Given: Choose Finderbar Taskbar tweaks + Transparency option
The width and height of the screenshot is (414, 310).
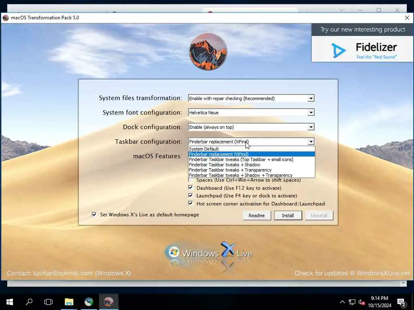Looking at the screenshot, I should pos(251,170).
